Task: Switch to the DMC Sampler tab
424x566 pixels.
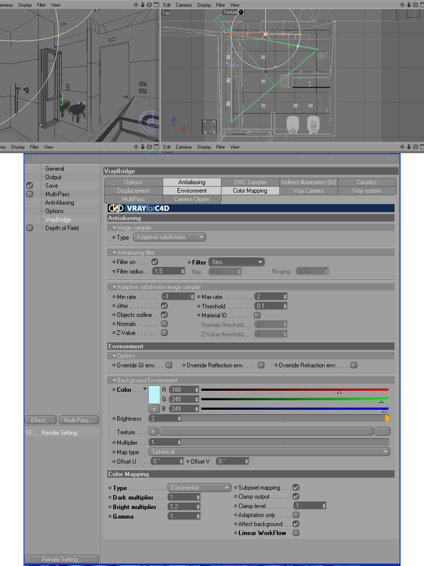Action: pos(250,182)
